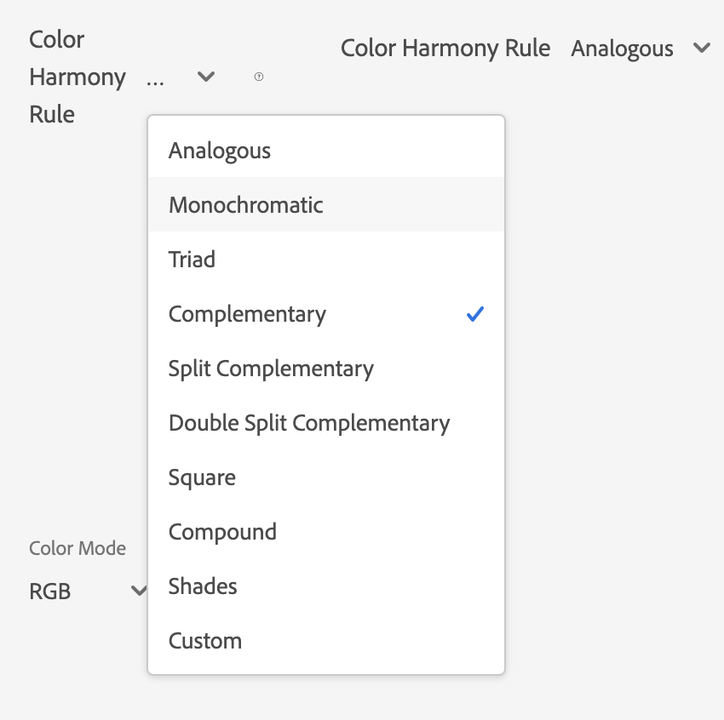Click the Color Mode field label
The height and width of the screenshot is (720, 724).
click(x=78, y=548)
